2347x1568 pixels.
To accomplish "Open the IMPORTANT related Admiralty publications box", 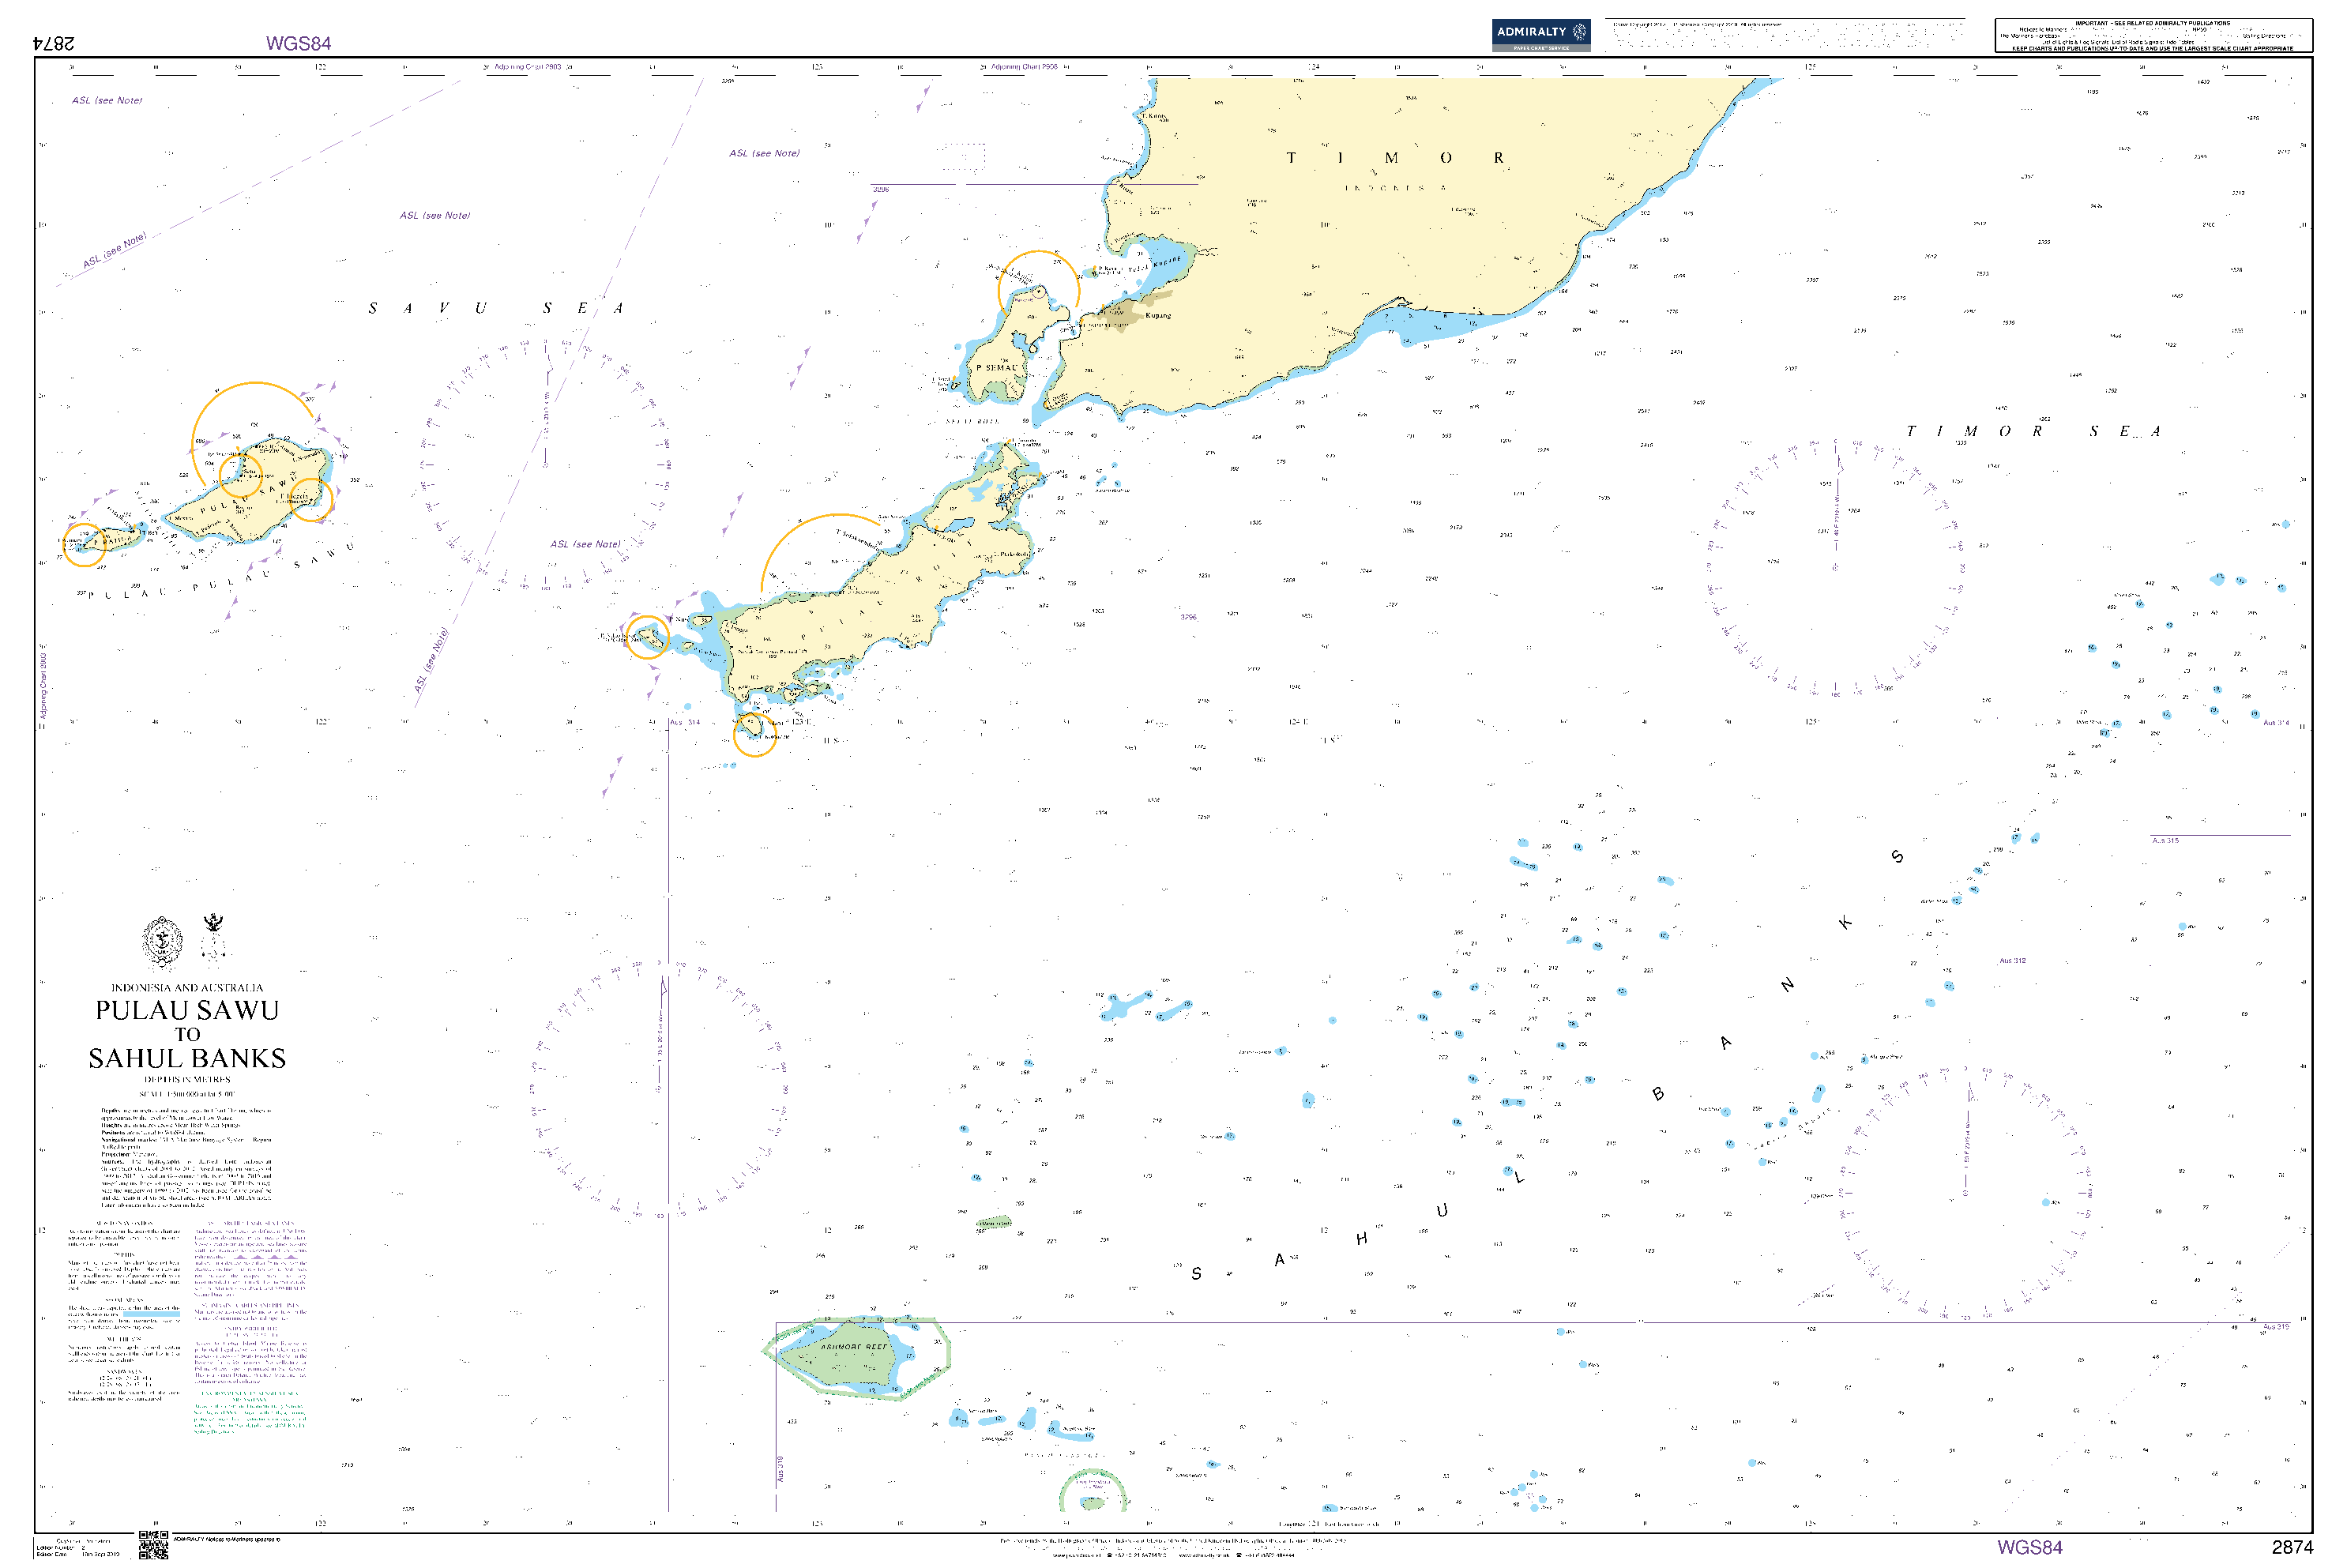I will click(x=2153, y=35).
